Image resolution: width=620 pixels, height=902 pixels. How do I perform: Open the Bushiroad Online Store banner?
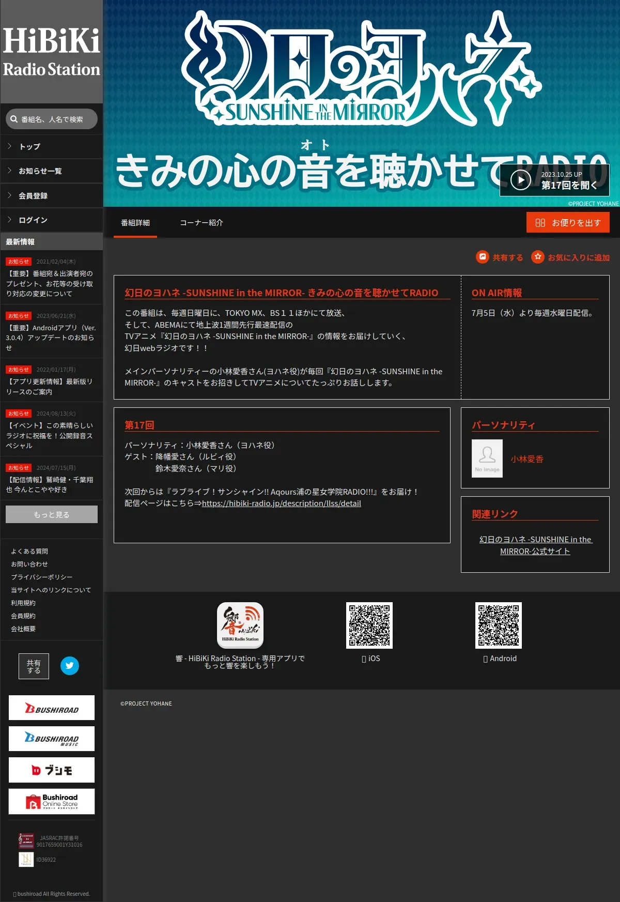[x=52, y=801]
